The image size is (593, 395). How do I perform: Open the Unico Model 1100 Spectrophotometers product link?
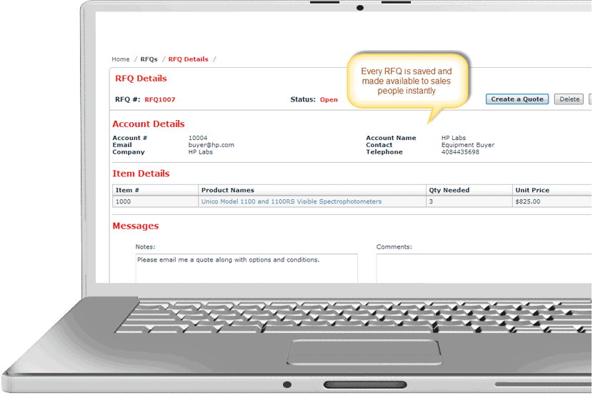click(291, 201)
